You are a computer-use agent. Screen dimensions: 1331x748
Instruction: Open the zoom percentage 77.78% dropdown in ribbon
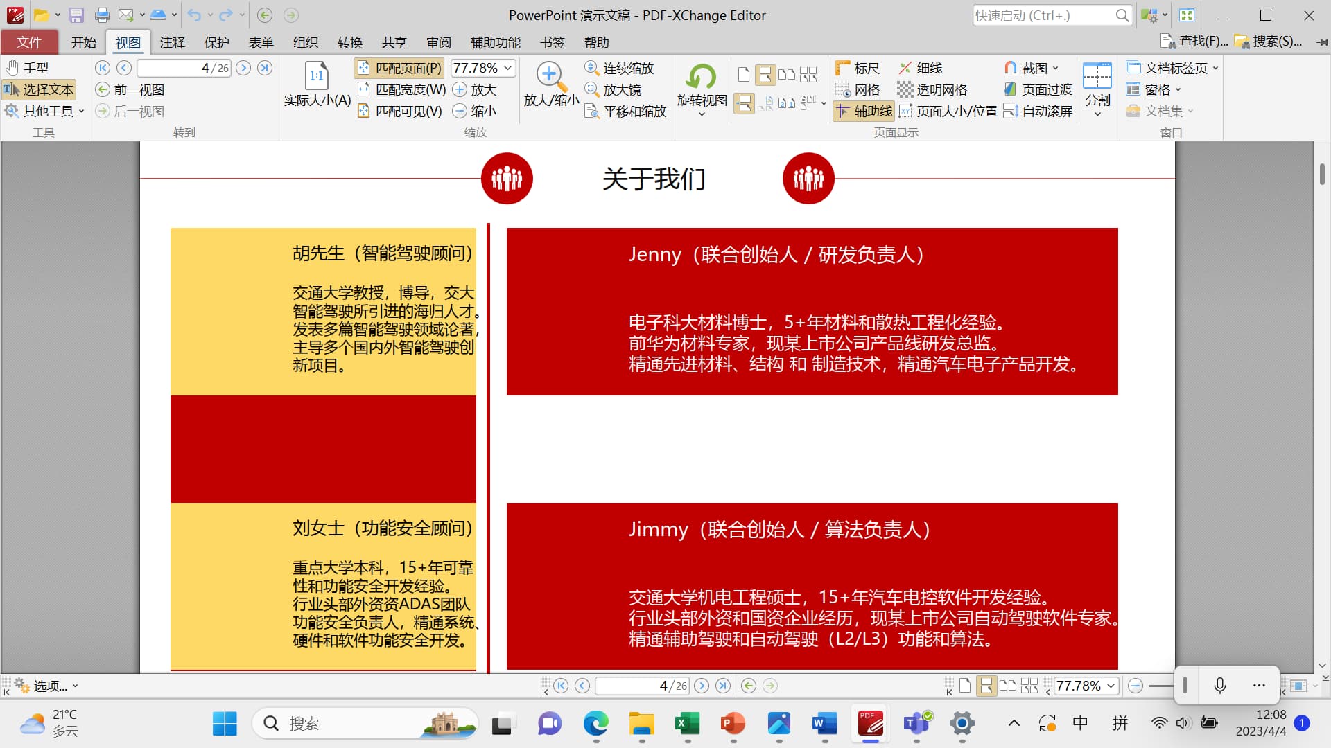click(x=508, y=68)
